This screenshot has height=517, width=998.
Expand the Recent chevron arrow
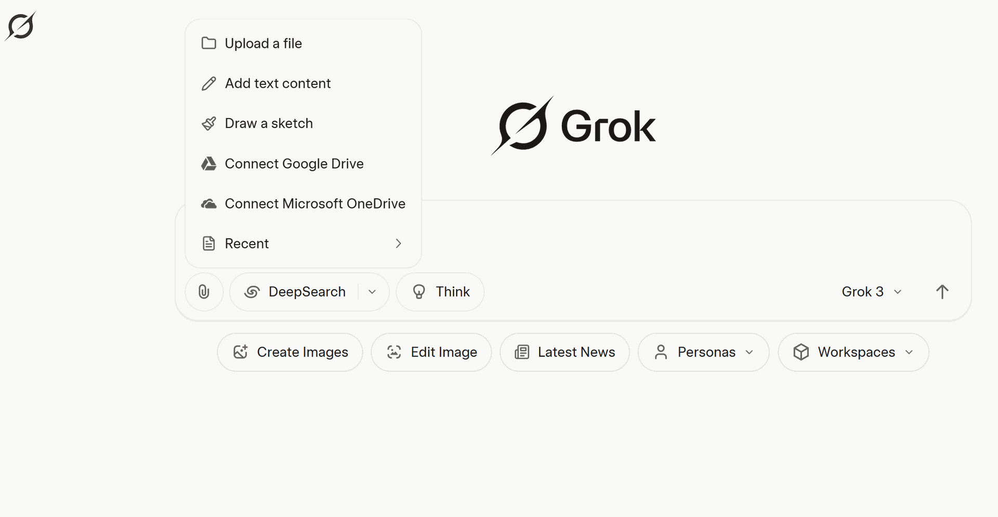(398, 243)
